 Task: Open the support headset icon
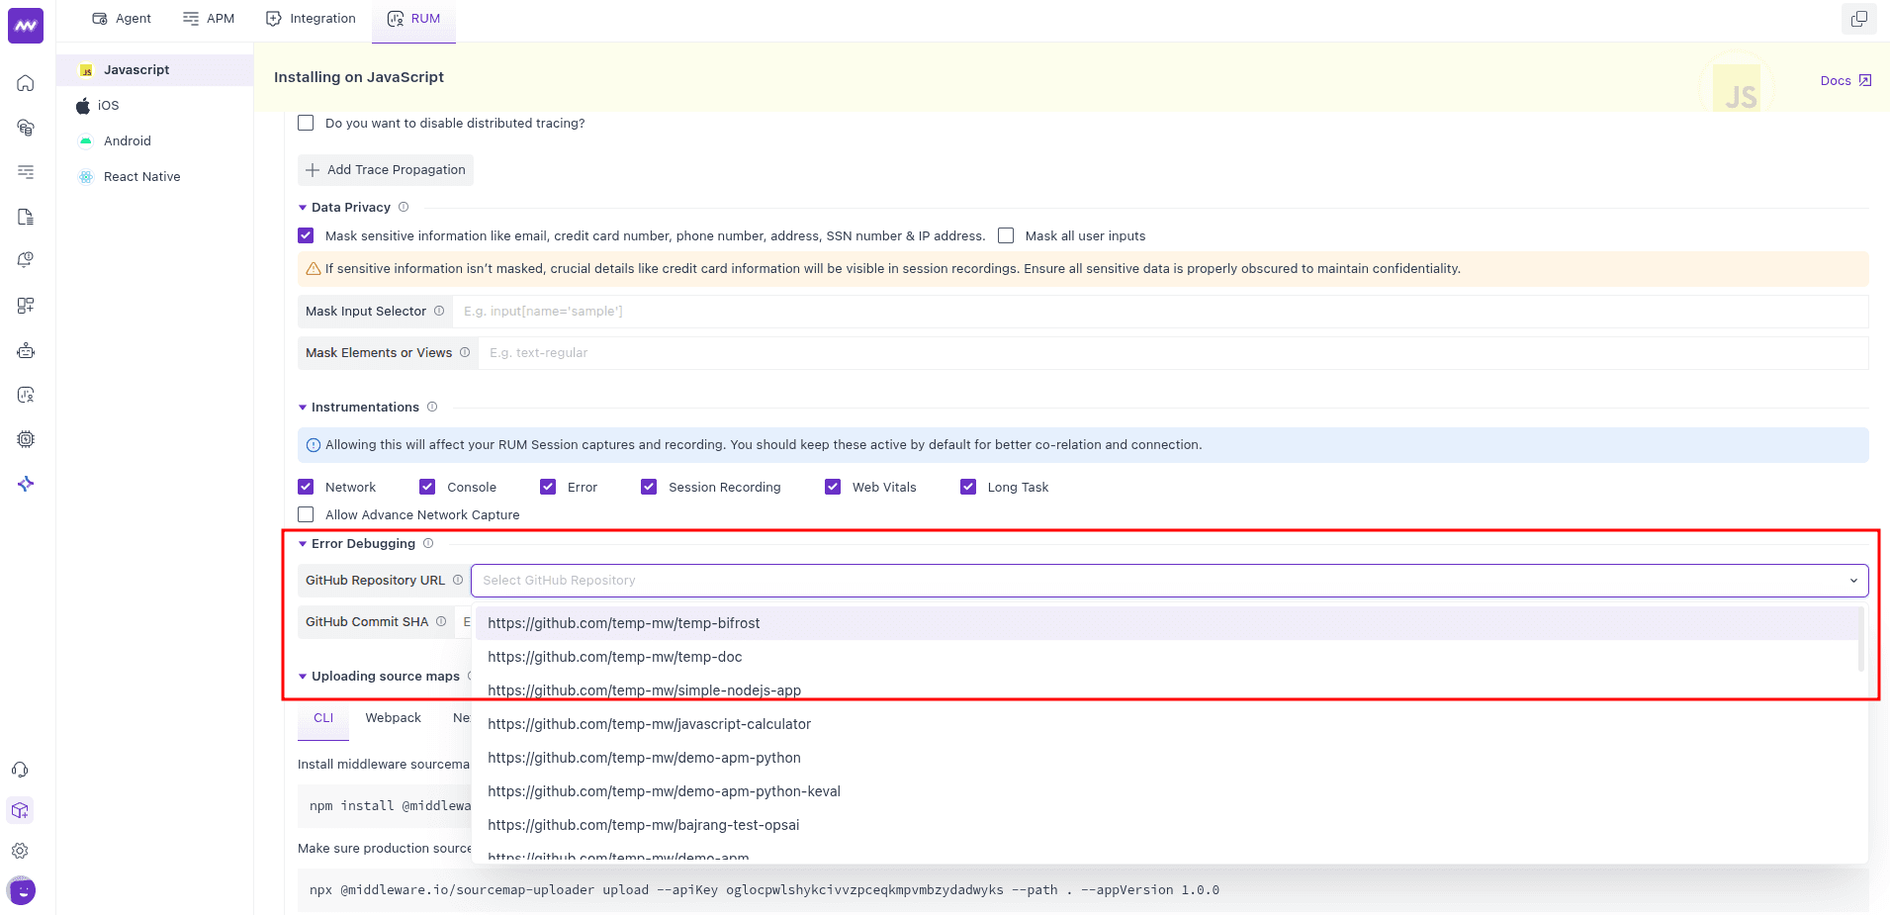click(20, 770)
